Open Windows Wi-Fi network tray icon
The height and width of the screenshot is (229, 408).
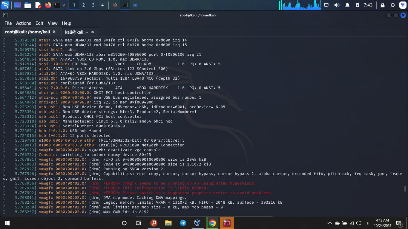click(x=352, y=223)
